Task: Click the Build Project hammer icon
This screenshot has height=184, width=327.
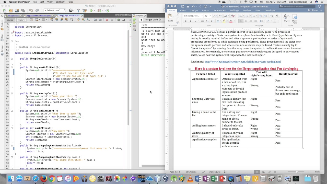Action: [78, 10]
